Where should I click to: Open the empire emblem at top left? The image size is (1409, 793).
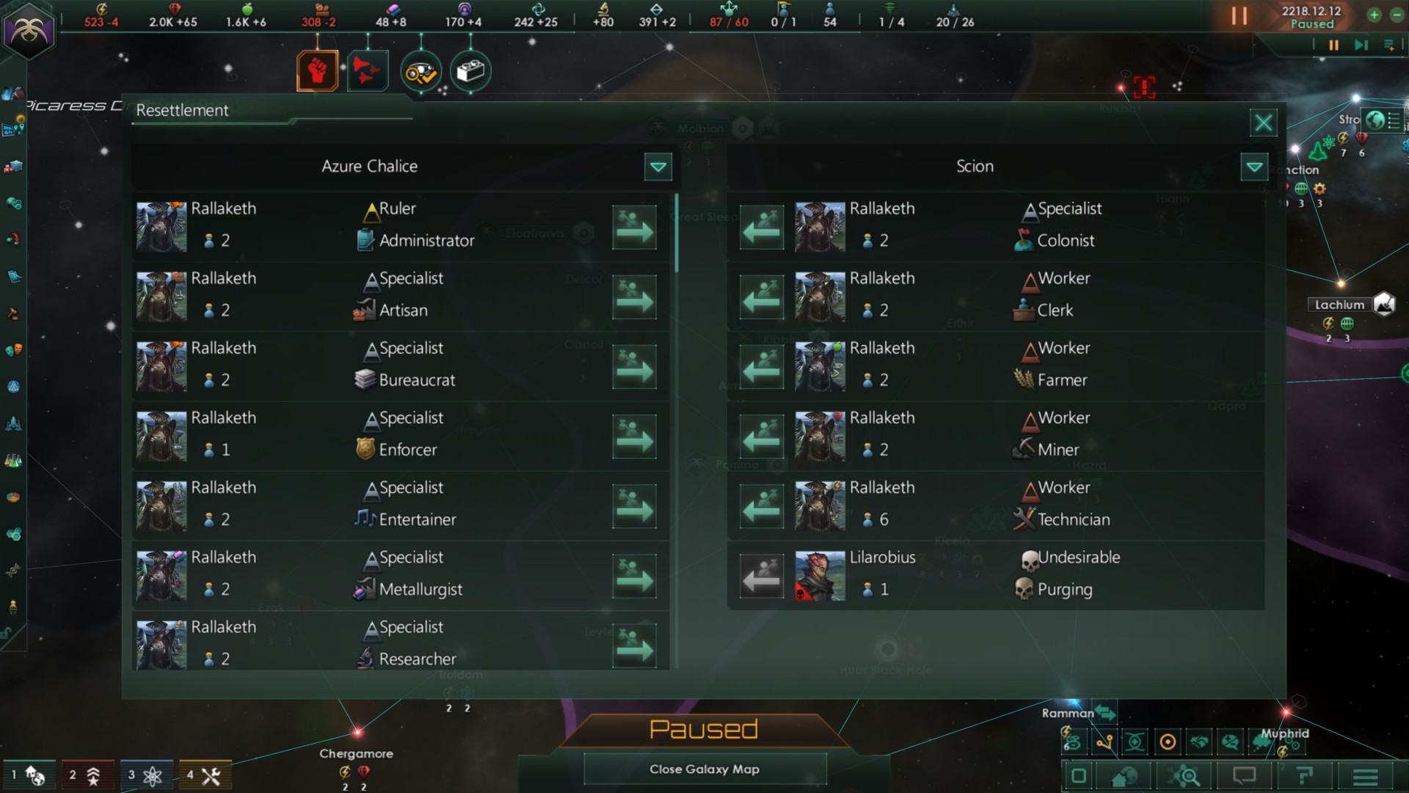pos(29,30)
